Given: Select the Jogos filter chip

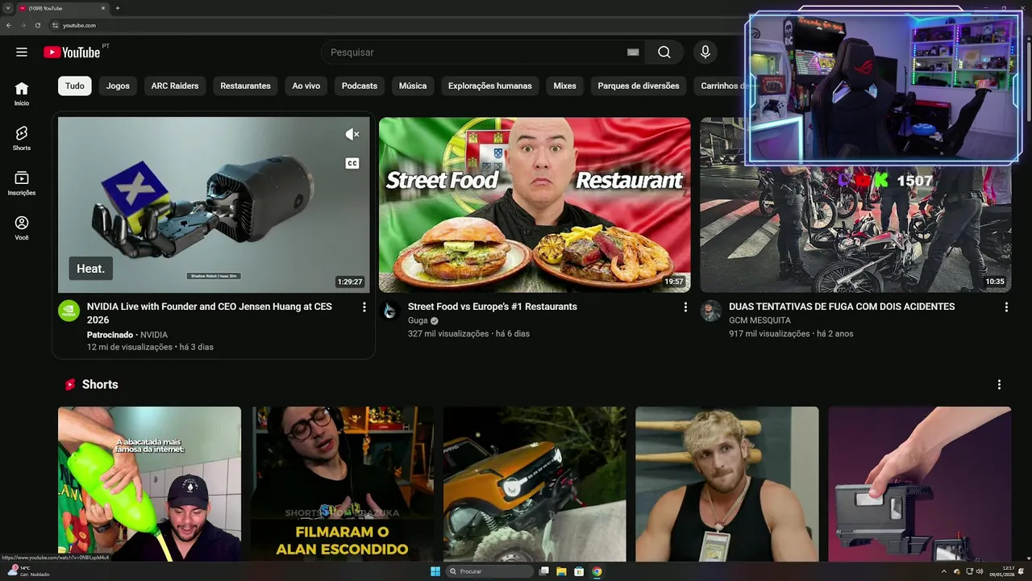Looking at the screenshot, I should (118, 86).
